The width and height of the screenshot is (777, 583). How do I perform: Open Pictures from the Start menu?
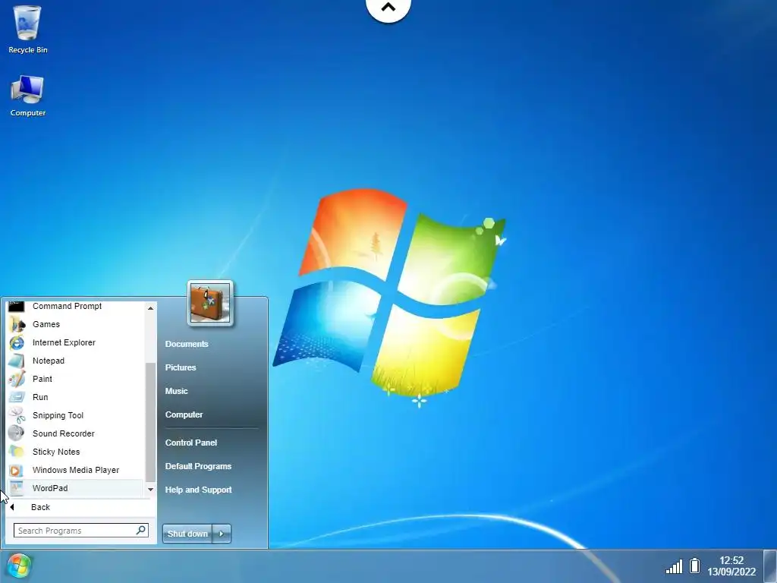(x=181, y=367)
